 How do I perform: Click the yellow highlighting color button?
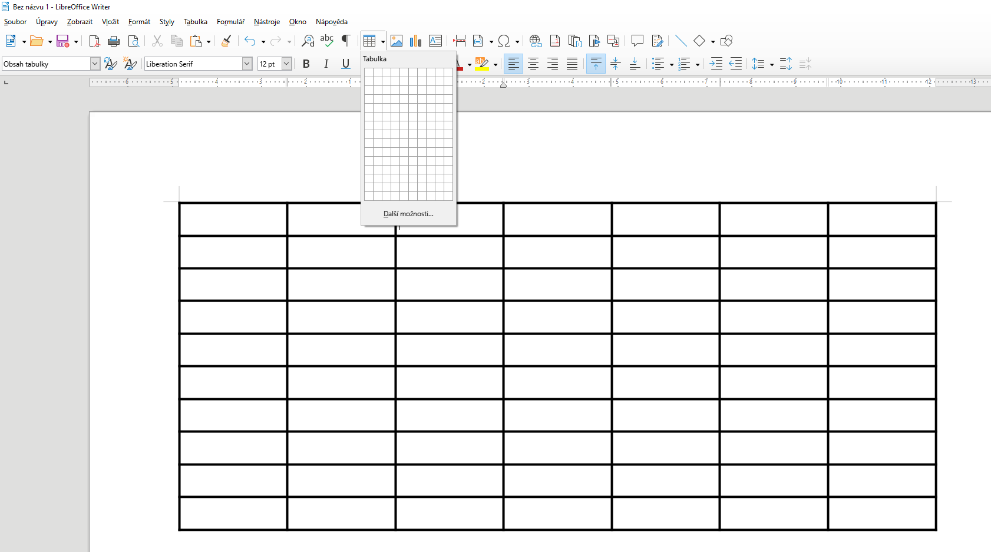coord(482,64)
